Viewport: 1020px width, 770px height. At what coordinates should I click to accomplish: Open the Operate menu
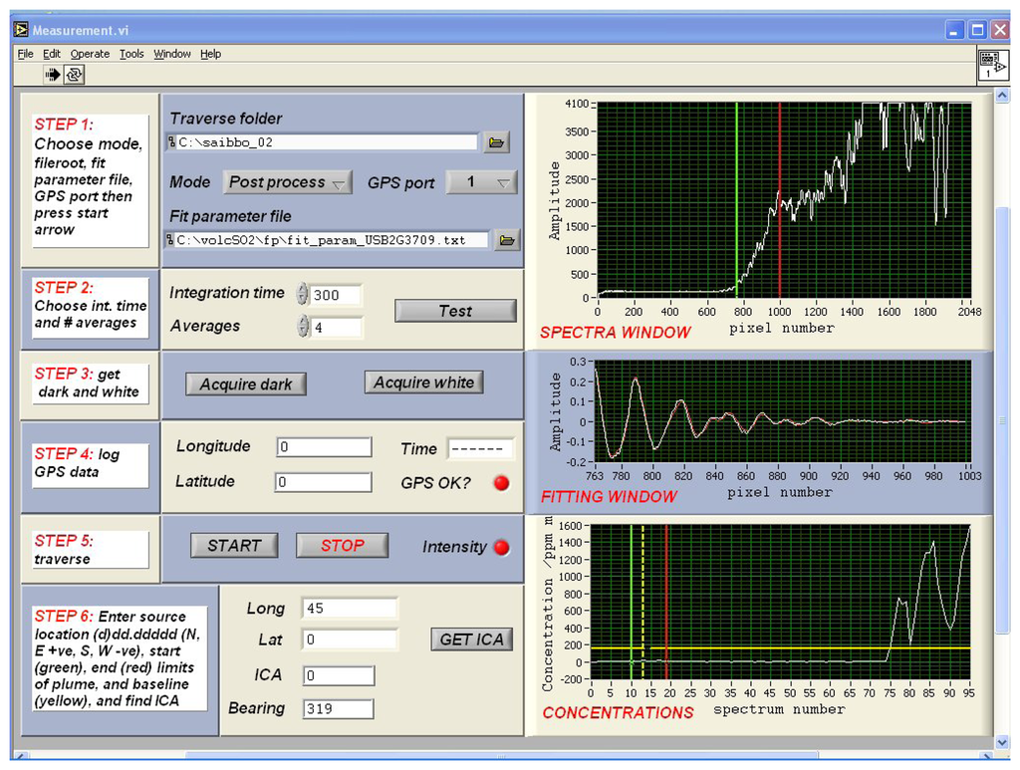(x=90, y=54)
